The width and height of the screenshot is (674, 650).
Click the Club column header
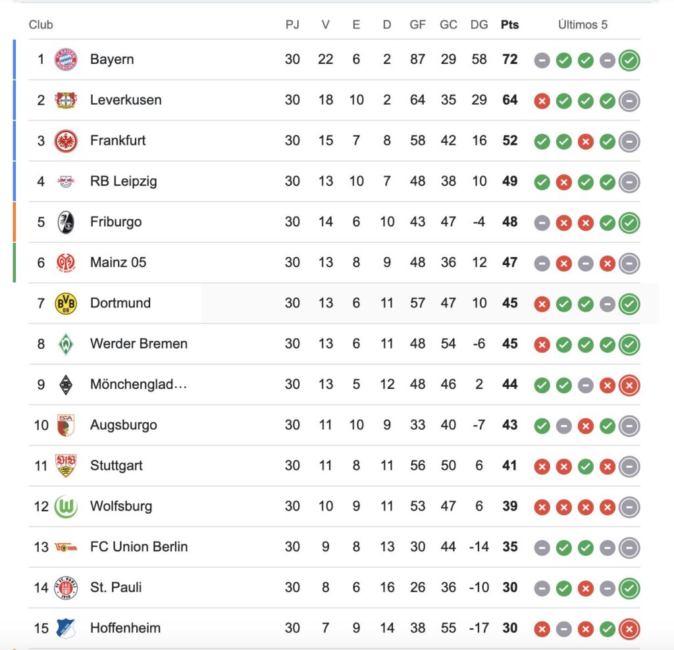pyautogui.click(x=41, y=25)
